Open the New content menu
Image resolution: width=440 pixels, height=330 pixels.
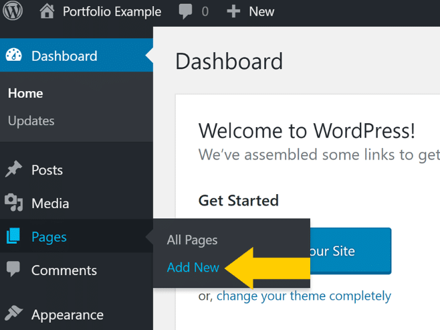tap(261, 12)
